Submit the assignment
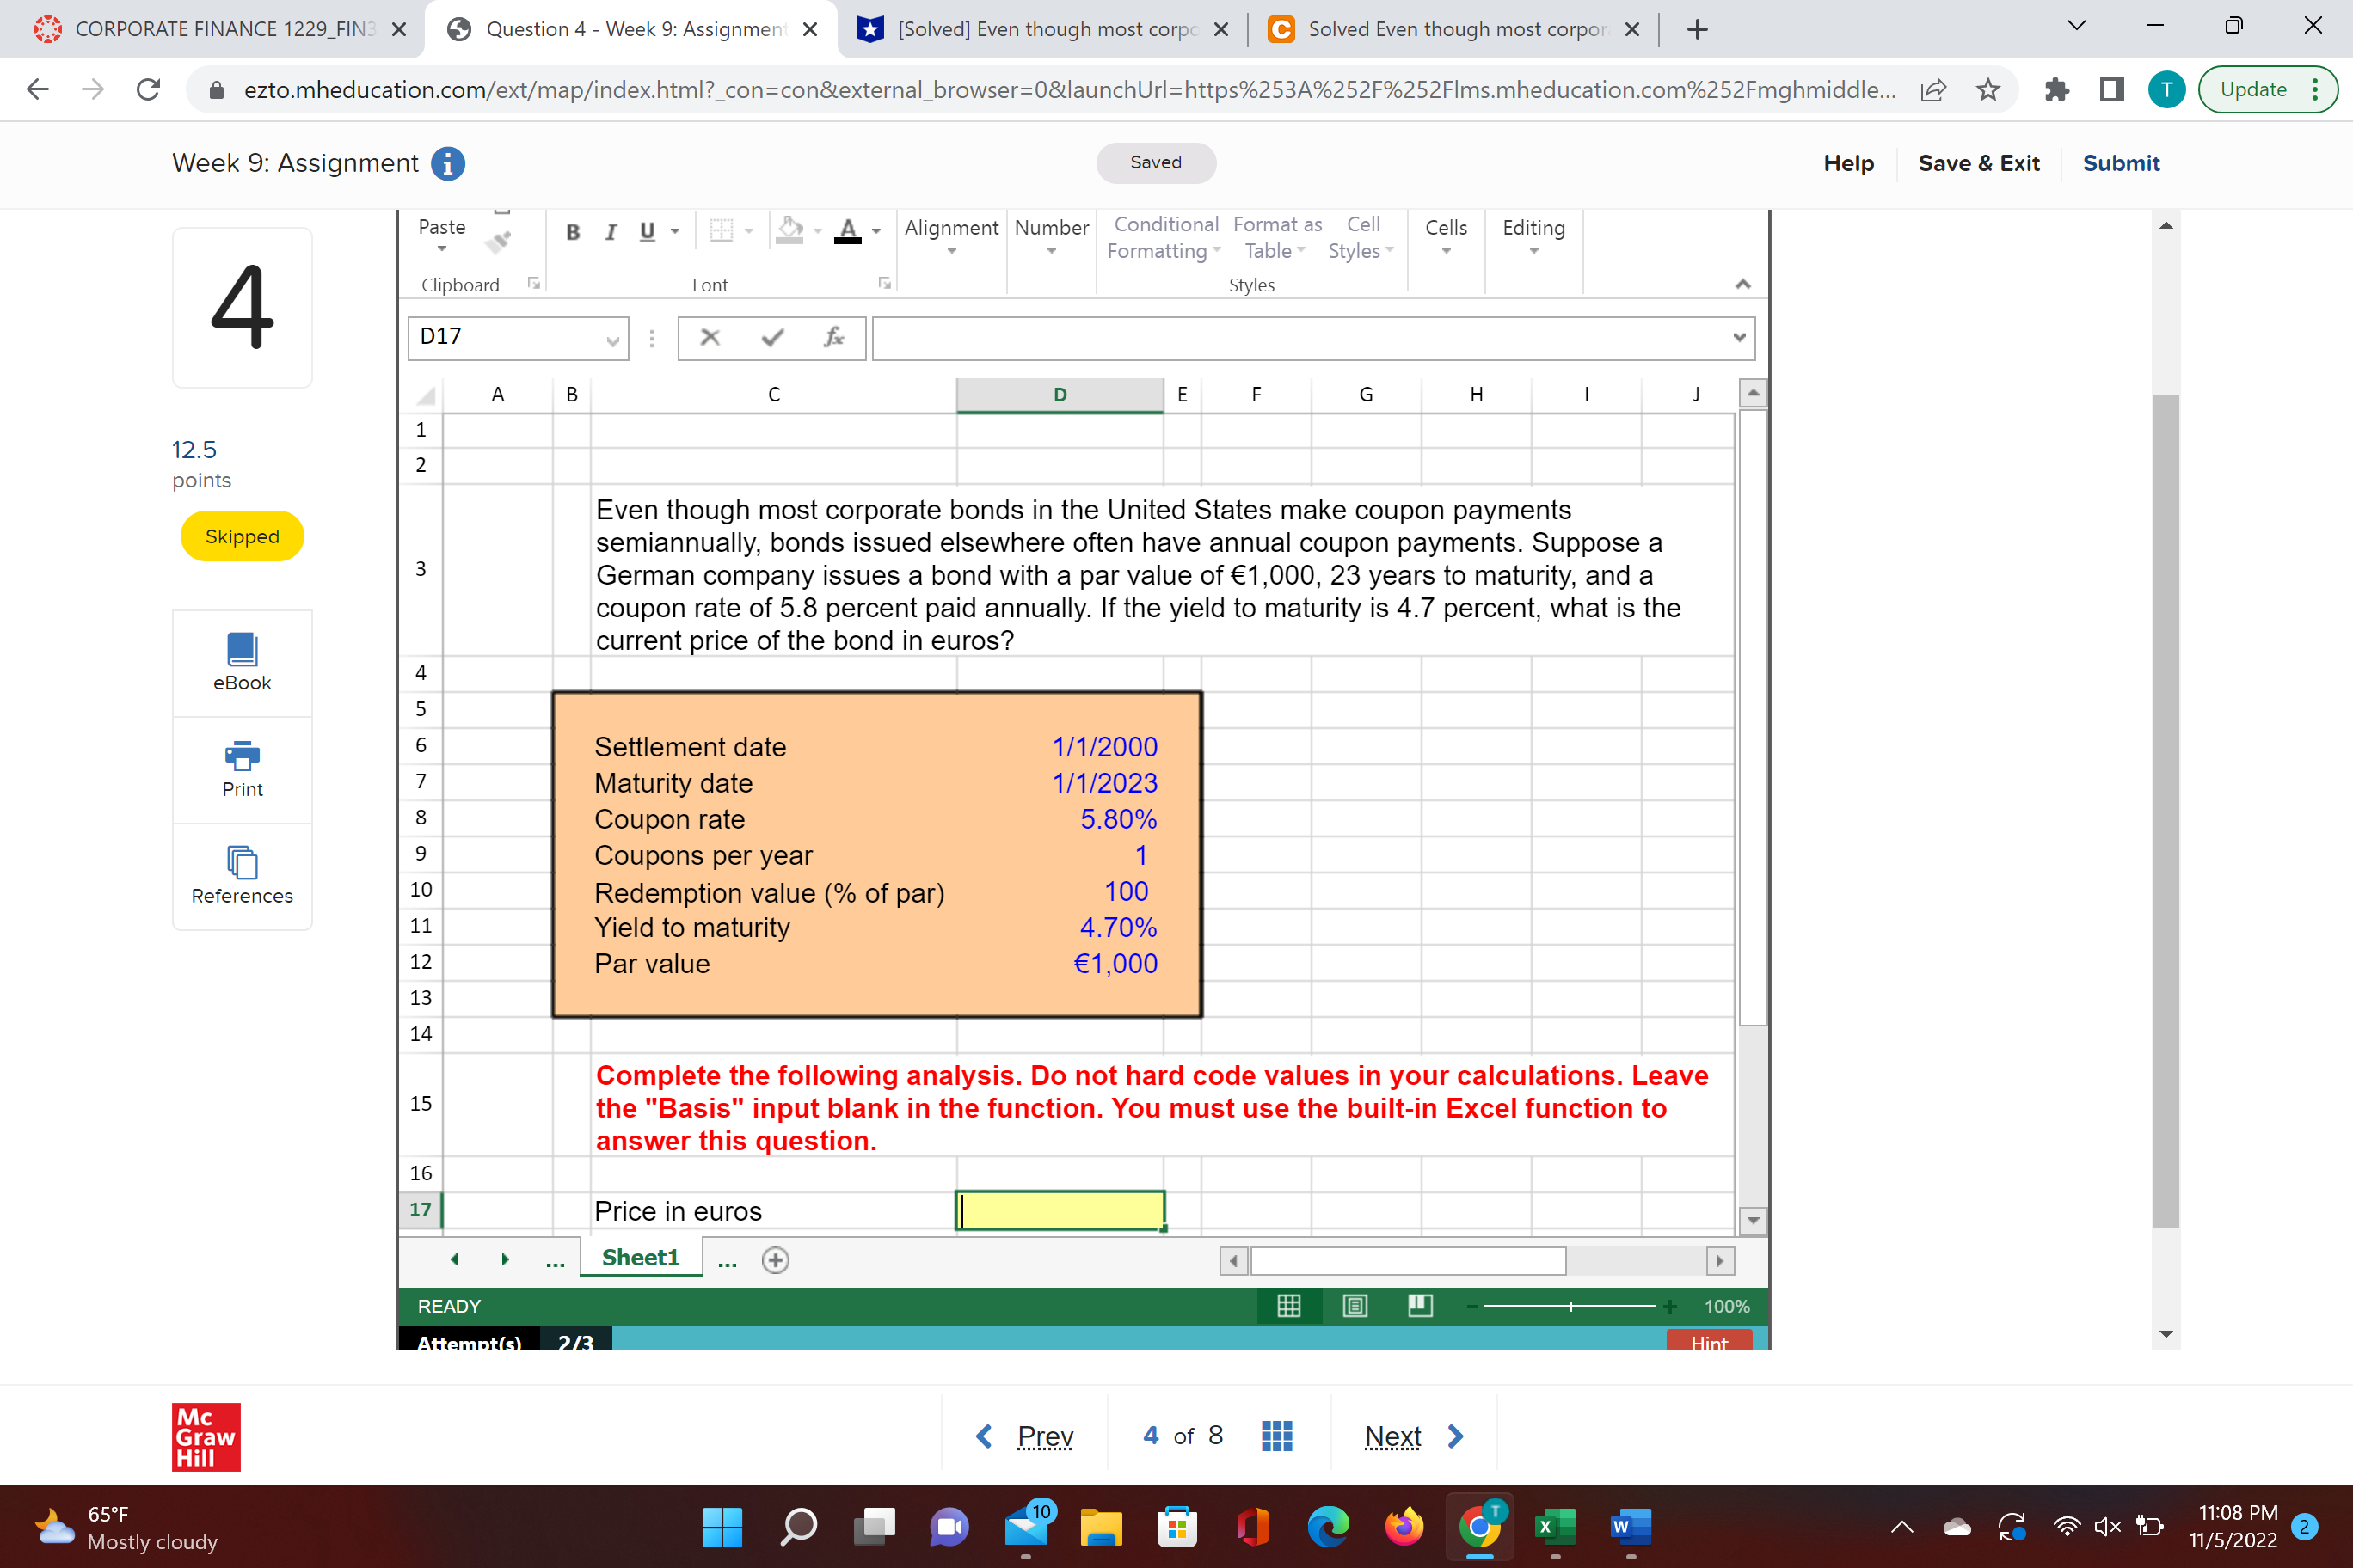 pos(2121,163)
